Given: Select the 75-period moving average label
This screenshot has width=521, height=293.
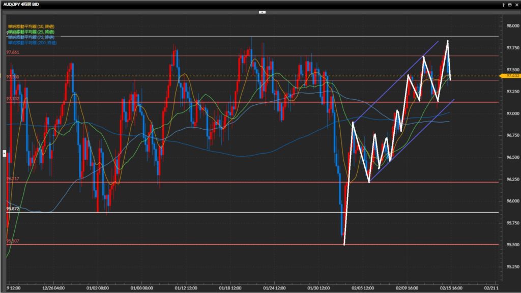Looking at the screenshot, I should point(31,37).
